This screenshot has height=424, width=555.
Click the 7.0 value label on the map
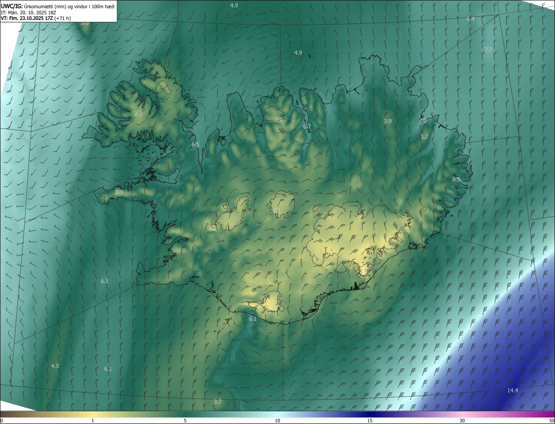423,121
